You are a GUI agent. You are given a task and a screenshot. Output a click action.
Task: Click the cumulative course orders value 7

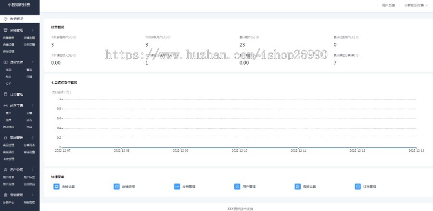click(x=335, y=63)
